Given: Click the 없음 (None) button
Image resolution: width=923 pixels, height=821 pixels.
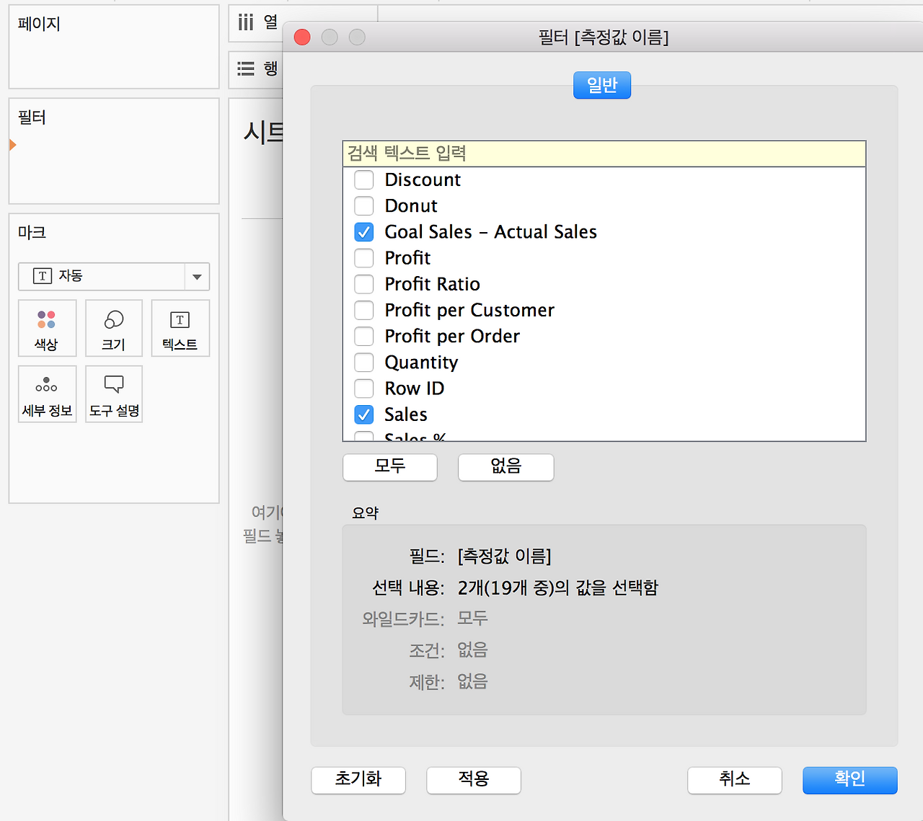Looking at the screenshot, I should coord(506,466).
